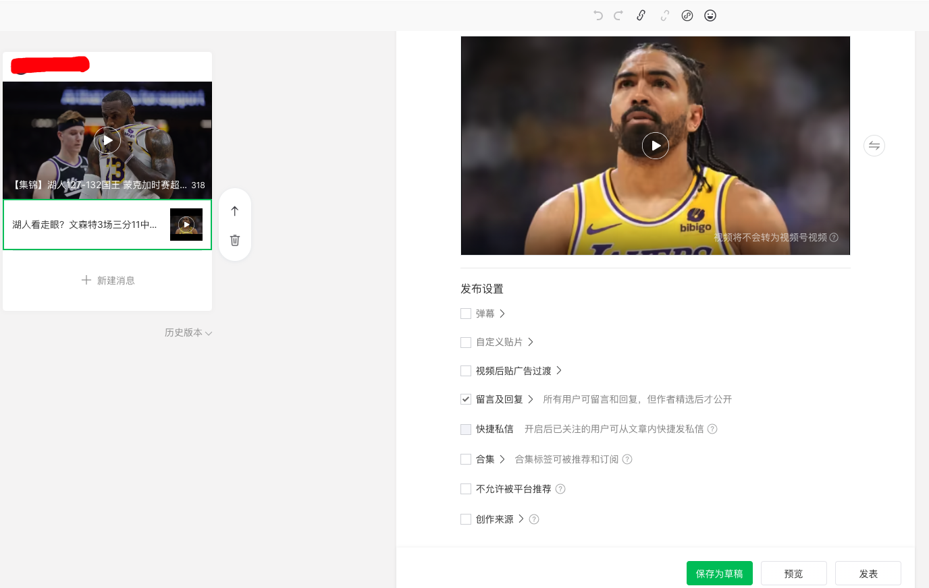The image size is (929, 588).
Task: Click second article video thumbnail
Action: coord(186,225)
